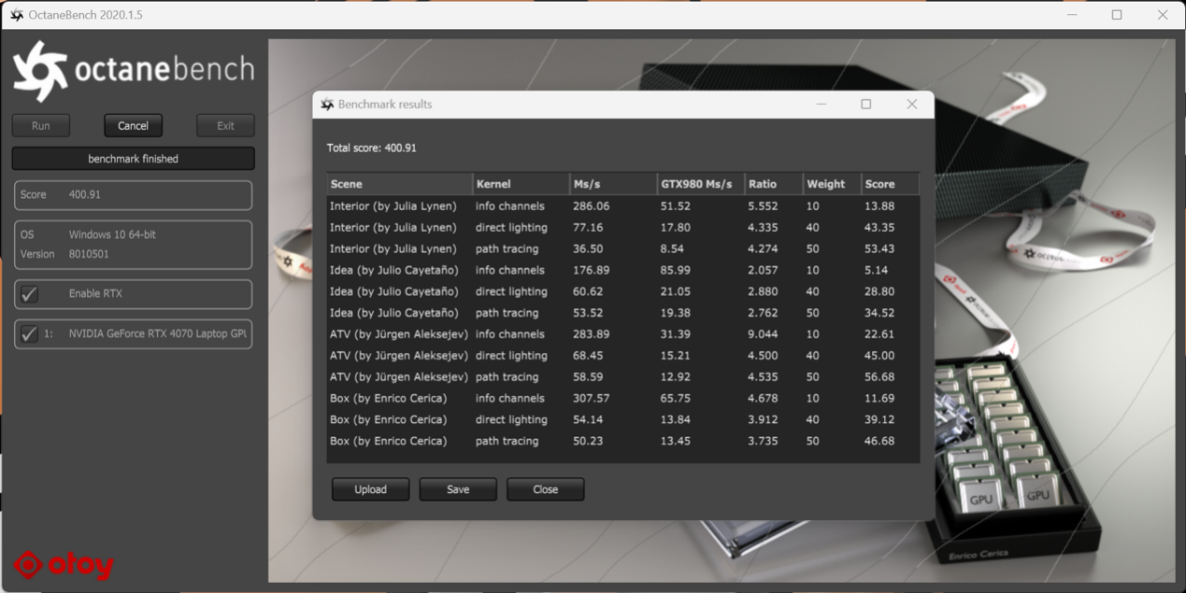The width and height of the screenshot is (1186, 593).
Task: Select the ATV info channels row
Action: coord(623,333)
